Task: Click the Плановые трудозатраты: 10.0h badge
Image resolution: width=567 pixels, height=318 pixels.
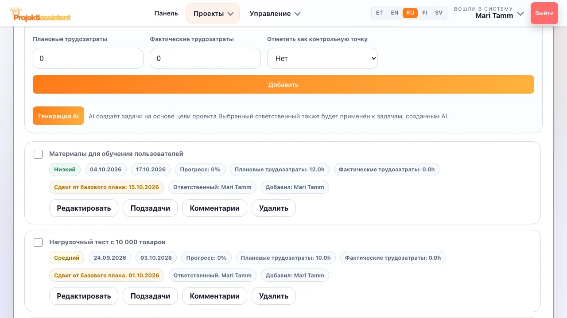Action: [286, 258]
